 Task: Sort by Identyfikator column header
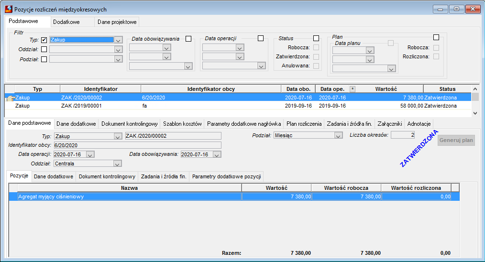(x=100, y=89)
